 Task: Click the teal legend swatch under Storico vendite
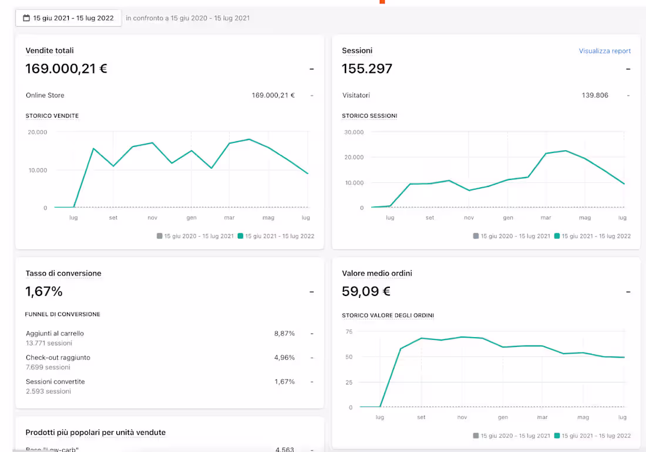tap(240, 236)
